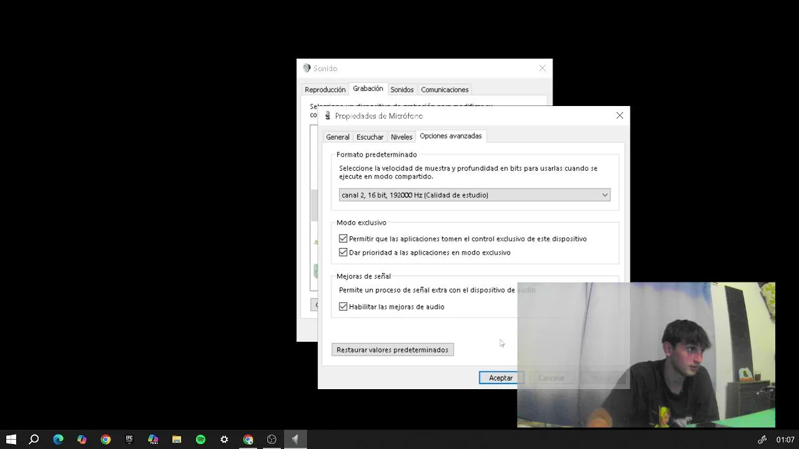
Task: Select the Sound speaker taskbar icon
Action: click(x=295, y=440)
